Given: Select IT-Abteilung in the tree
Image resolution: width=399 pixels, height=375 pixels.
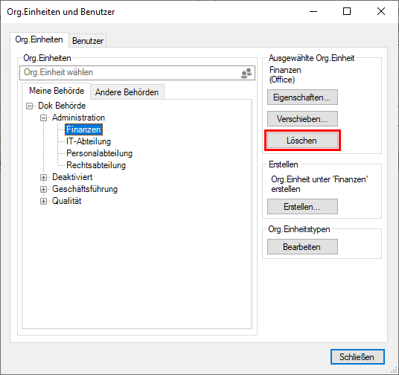Looking at the screenshot, I should (x=89, y=141).
